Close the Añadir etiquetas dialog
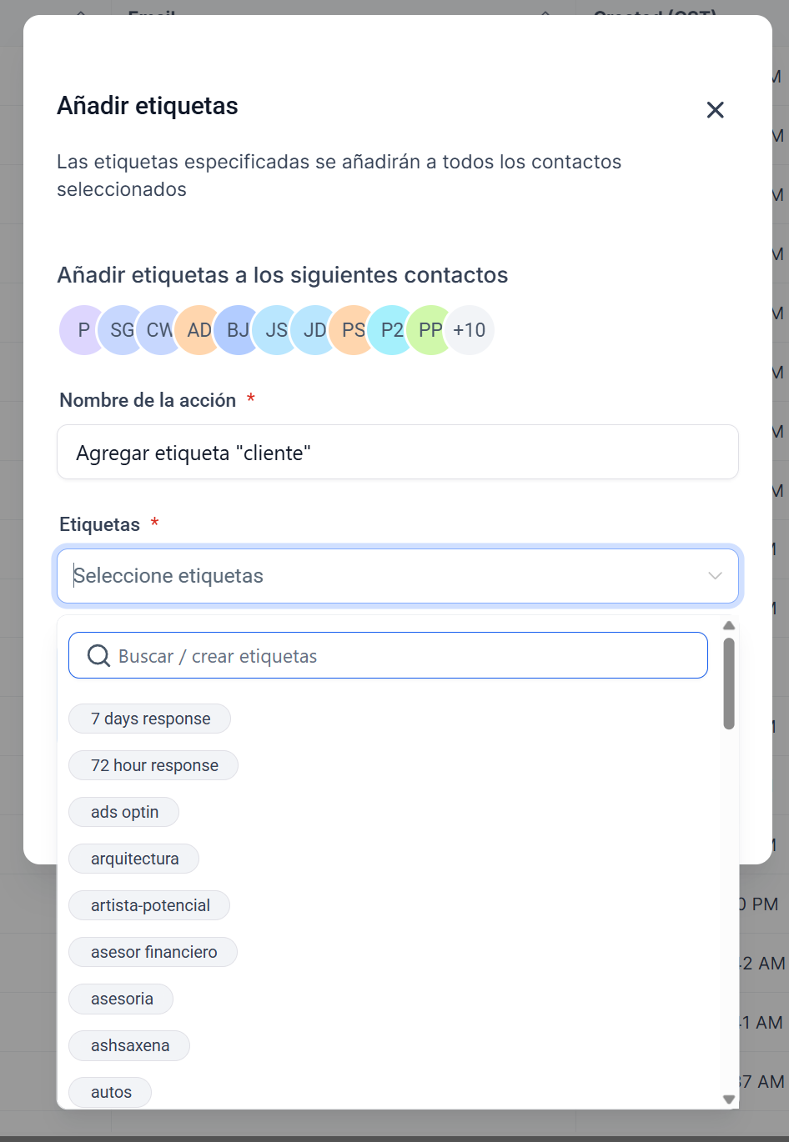Image resolution: width=789 pixels, height=1142 pixels. [715, 110]
